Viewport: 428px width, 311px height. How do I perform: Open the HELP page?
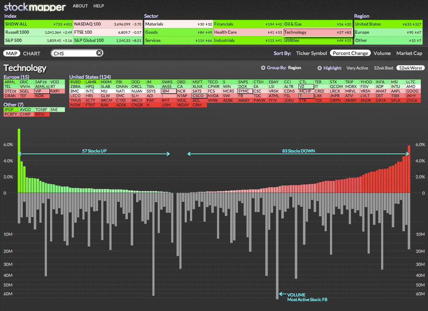(x=99, y=6)
